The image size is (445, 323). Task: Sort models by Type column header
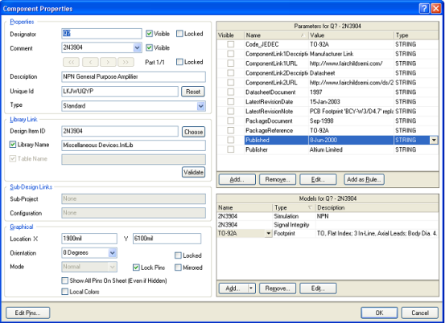[x=294, y=207]
